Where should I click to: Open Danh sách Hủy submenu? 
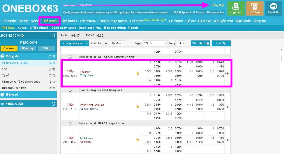[90, 28]
